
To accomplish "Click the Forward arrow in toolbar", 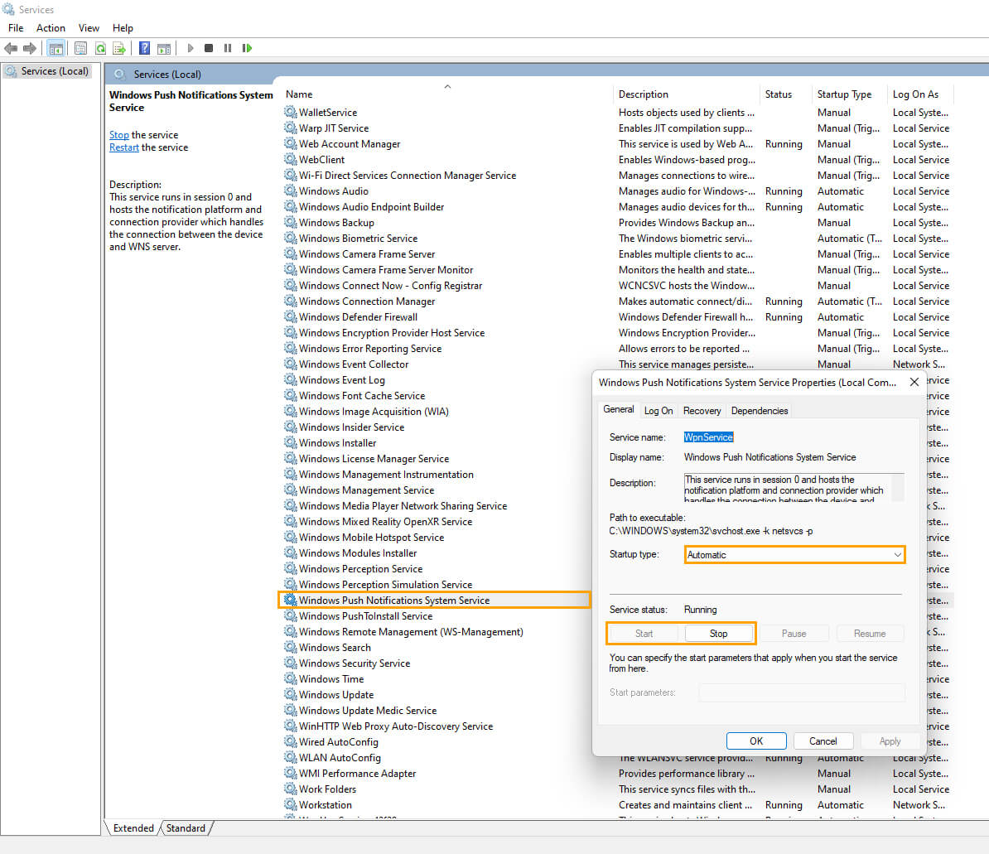I will coord(30,48).
